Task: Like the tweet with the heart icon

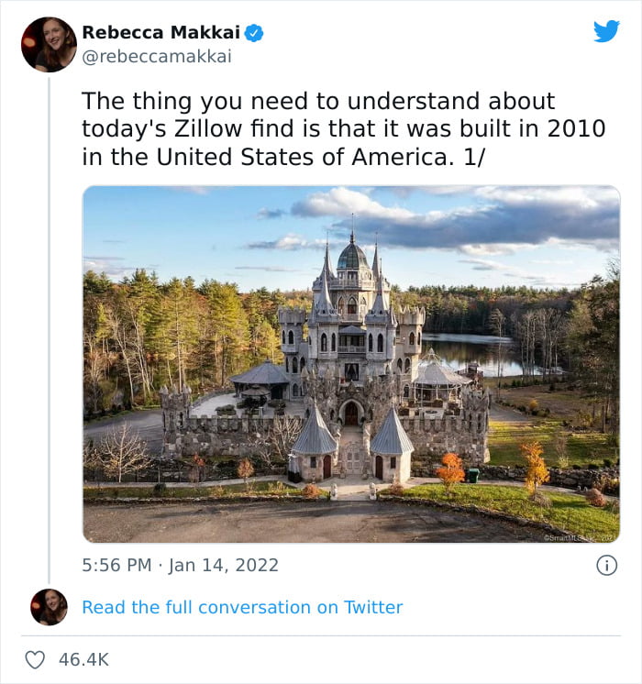Action: (35, 659)
